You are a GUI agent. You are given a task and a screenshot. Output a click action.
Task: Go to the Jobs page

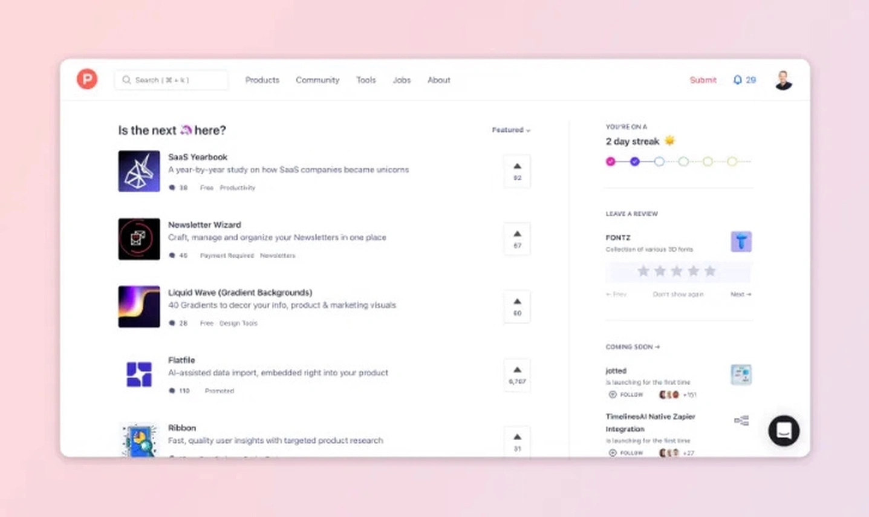[402, 80]
